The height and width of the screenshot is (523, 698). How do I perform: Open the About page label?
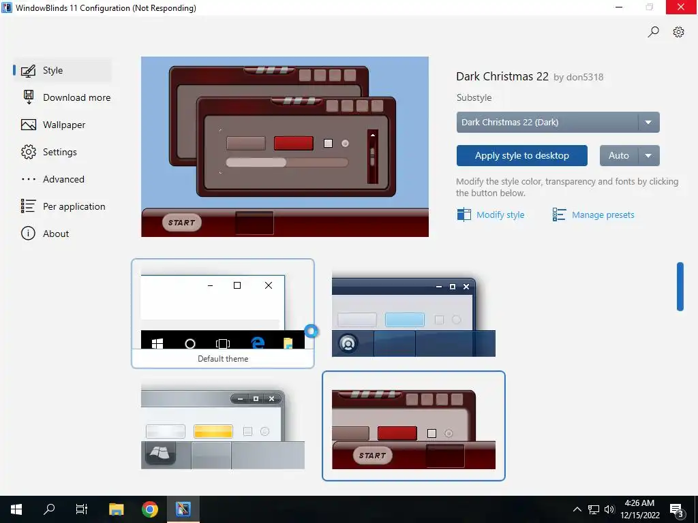[x=56, y=234]
